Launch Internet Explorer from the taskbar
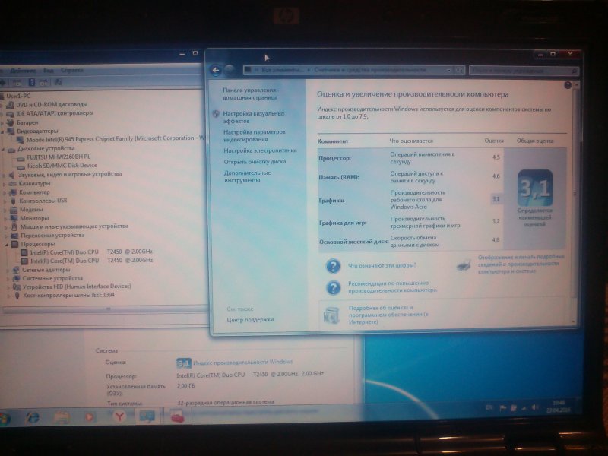This screenshot has height=456, width=608. [33, 416]
